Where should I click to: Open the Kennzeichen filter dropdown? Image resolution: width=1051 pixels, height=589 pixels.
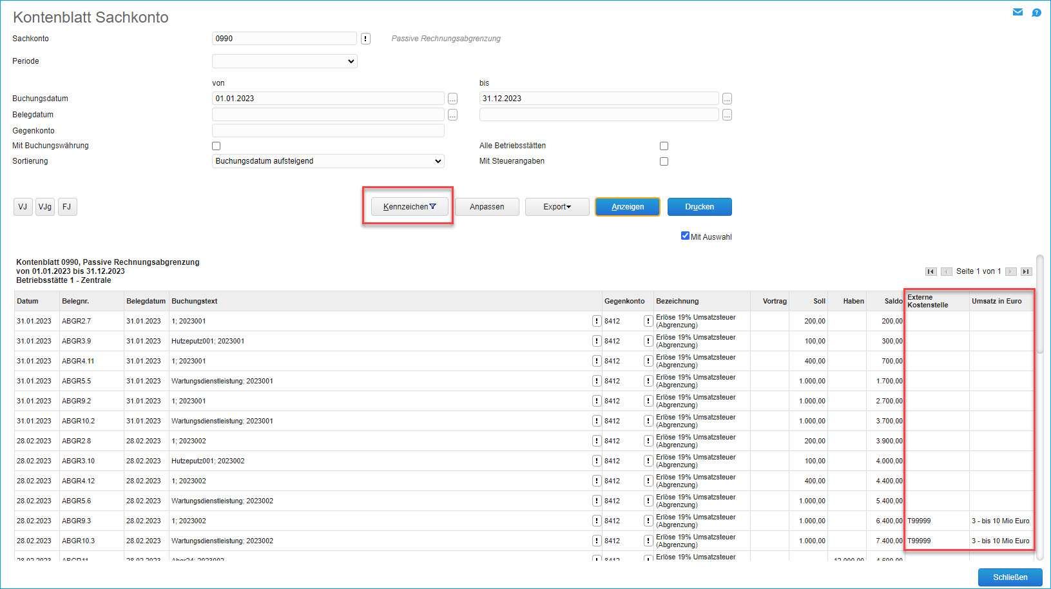410,207
